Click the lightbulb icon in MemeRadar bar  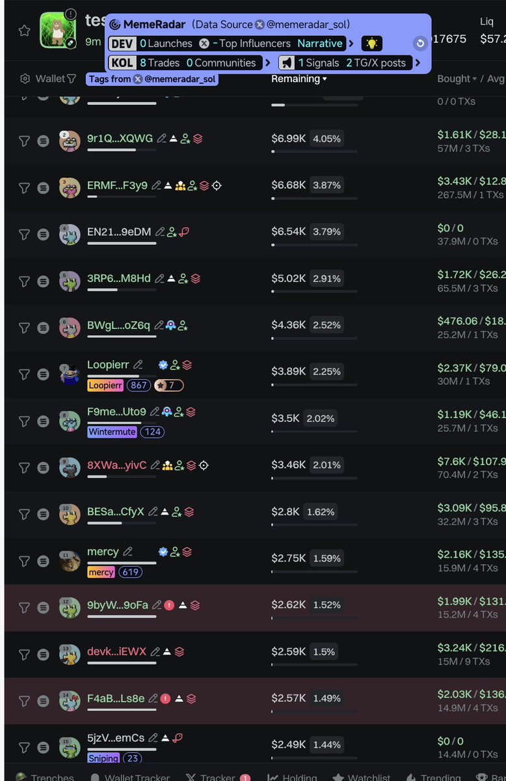[371, 44]
